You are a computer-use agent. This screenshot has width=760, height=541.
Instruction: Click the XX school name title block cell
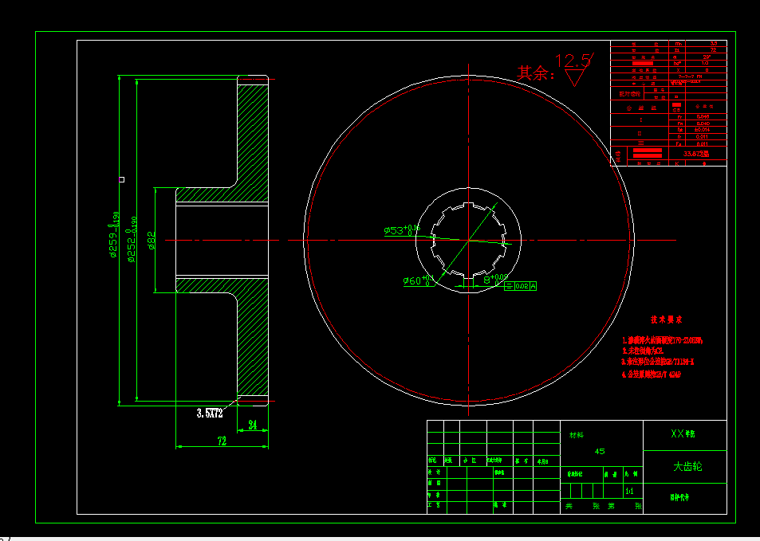(685, 435)
